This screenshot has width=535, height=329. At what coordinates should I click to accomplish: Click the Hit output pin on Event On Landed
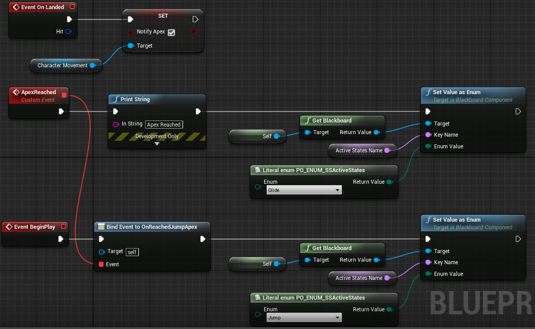tap(68, 31)
